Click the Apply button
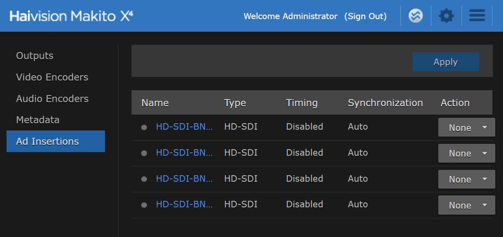Image resolution: width=503 pixels, height=237 pixels. 446,62
